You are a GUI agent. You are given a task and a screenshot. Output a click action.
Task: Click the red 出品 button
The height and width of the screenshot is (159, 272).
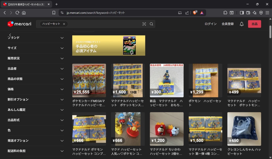coord(255,24)
